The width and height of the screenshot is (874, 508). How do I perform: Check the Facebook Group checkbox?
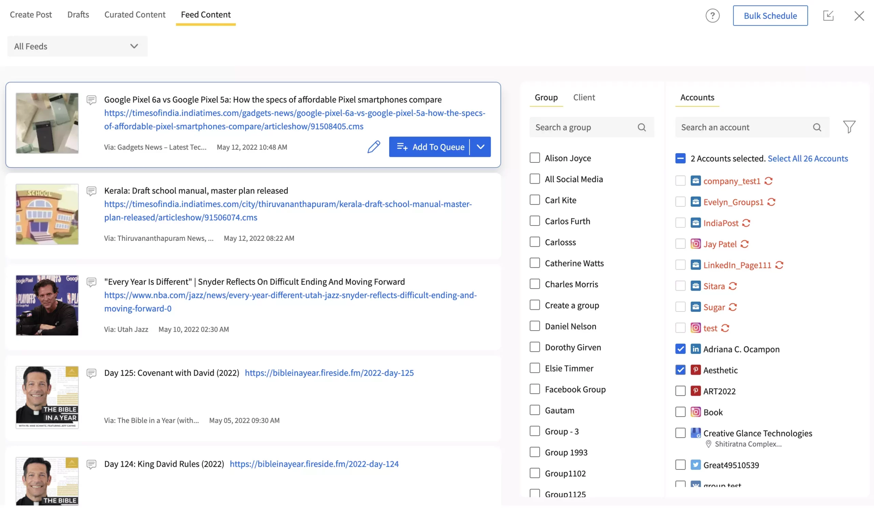[x=534, y=389]
